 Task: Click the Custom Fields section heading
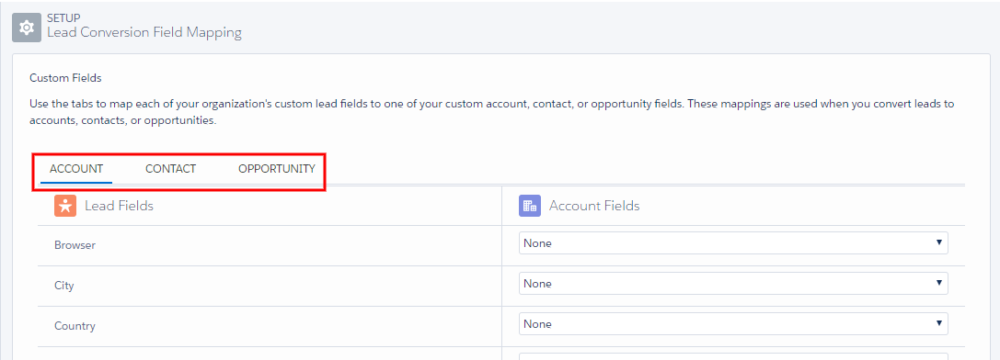[x=65, y=78]
